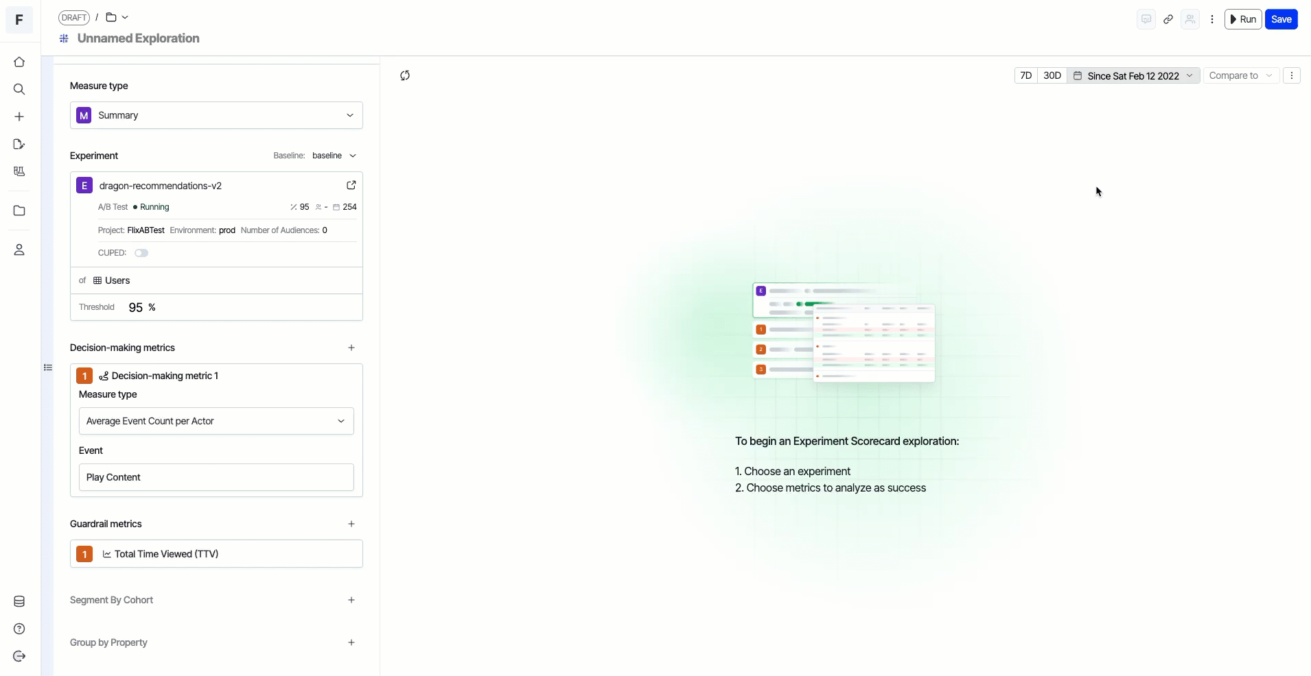
Task: Open the experiments flask icon in sidebar
Action: (19, 171)
